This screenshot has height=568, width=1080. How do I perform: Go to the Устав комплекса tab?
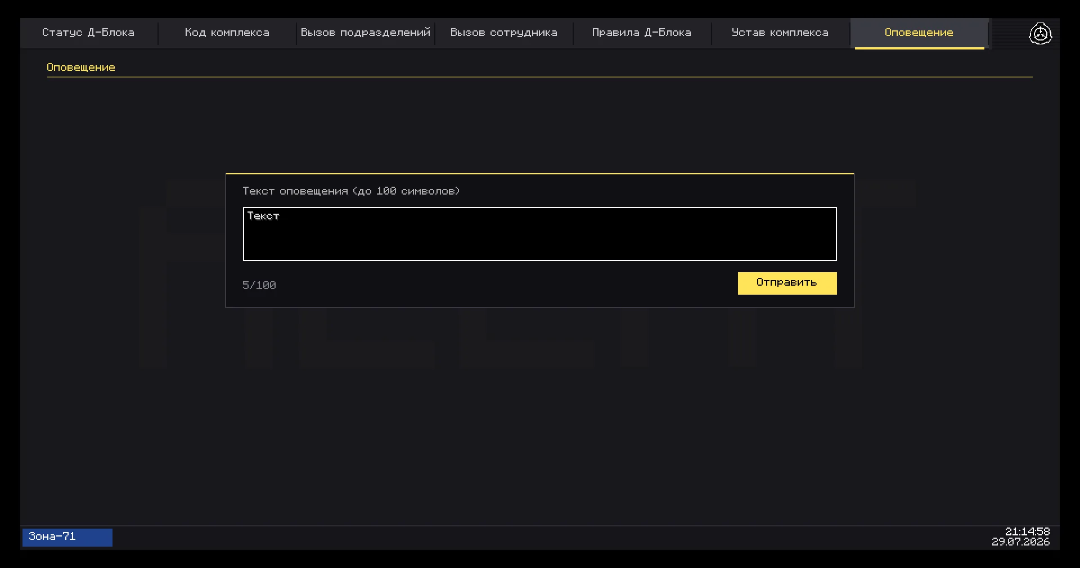(x=780, y=33)
